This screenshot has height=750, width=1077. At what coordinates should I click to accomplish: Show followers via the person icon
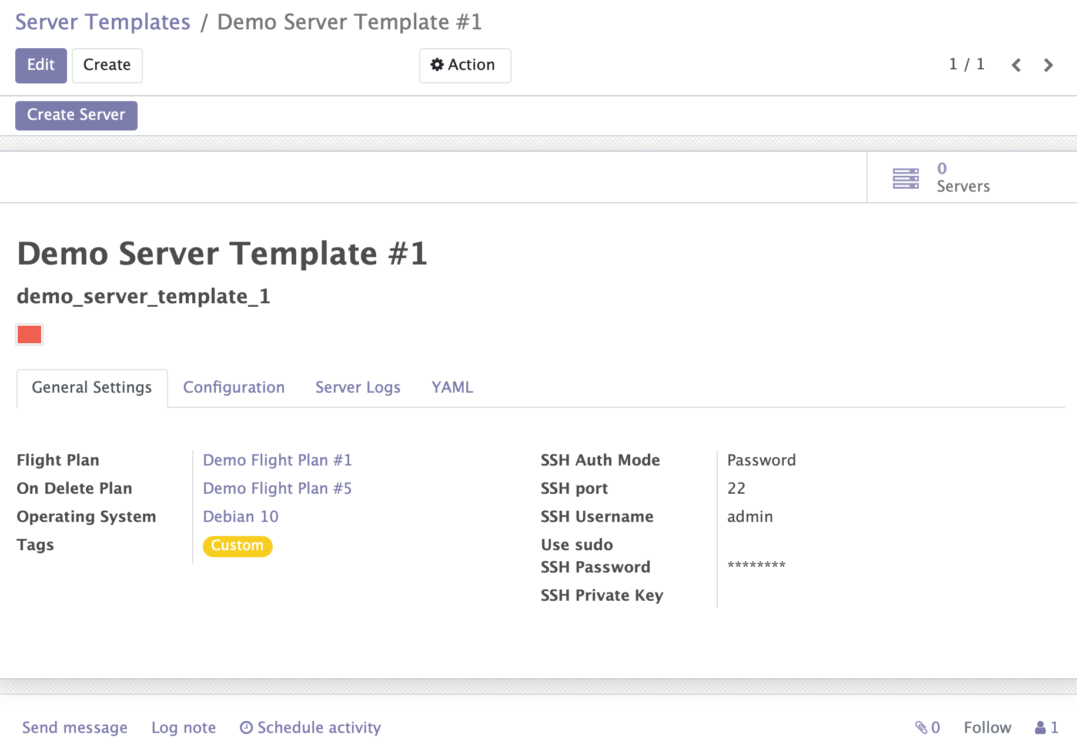(x=1047, y=728)
